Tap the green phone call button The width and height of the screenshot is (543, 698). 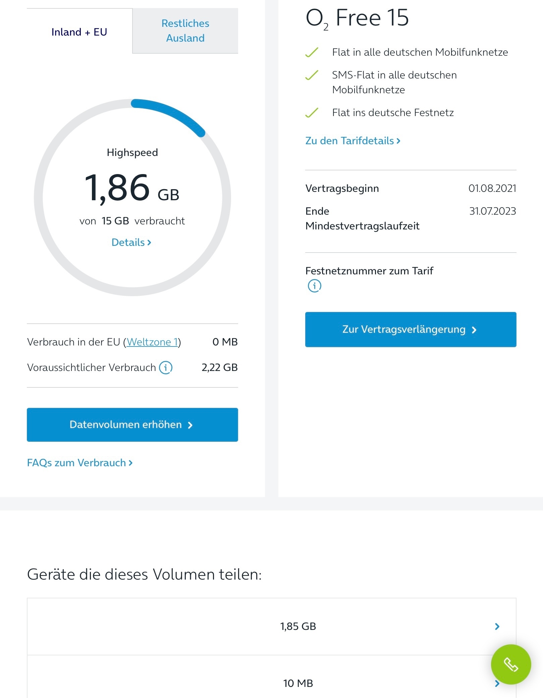tap(511, 664)
